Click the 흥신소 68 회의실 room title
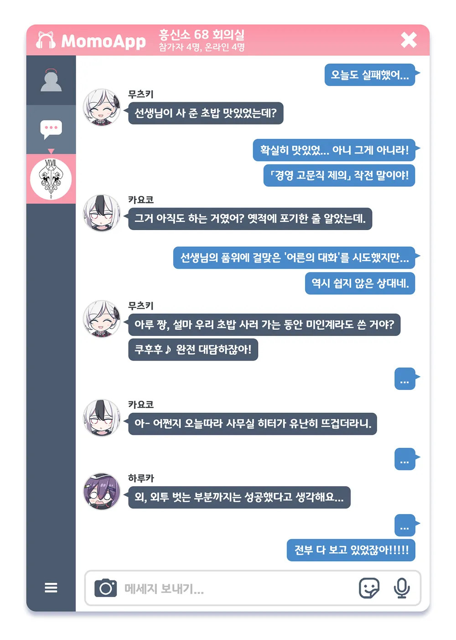The width and height of the screenshot is (456, 640). (x=202, y=35)
